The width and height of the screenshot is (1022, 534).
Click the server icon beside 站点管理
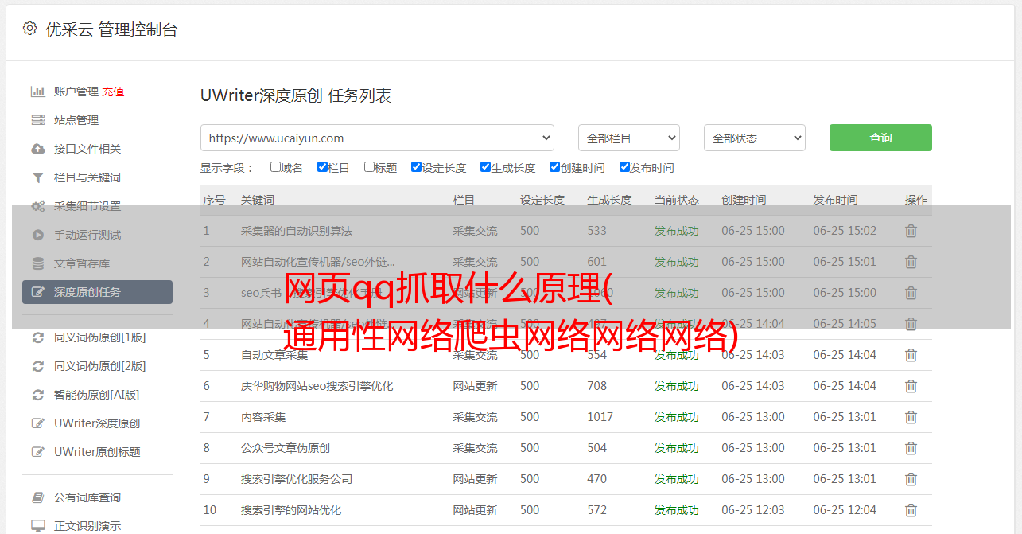(37, 120)
